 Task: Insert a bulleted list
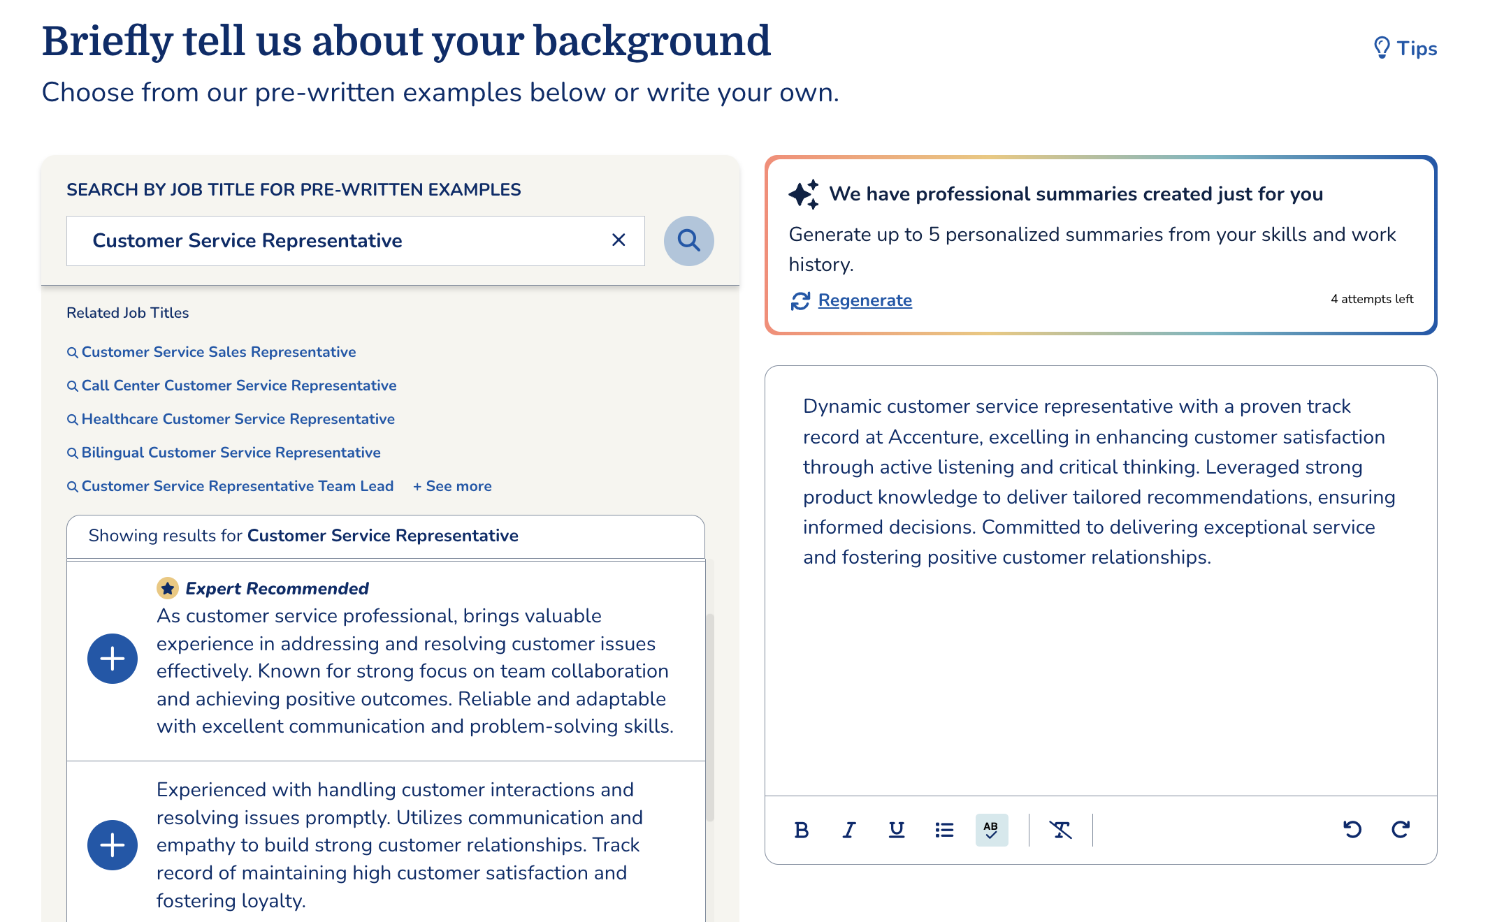click(x=944, y=830)
